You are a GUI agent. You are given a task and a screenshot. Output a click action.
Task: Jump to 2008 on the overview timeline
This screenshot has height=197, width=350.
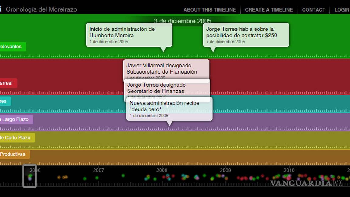(162, 171)
